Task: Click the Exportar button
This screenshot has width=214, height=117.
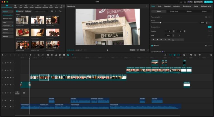Action: [208, 2]
